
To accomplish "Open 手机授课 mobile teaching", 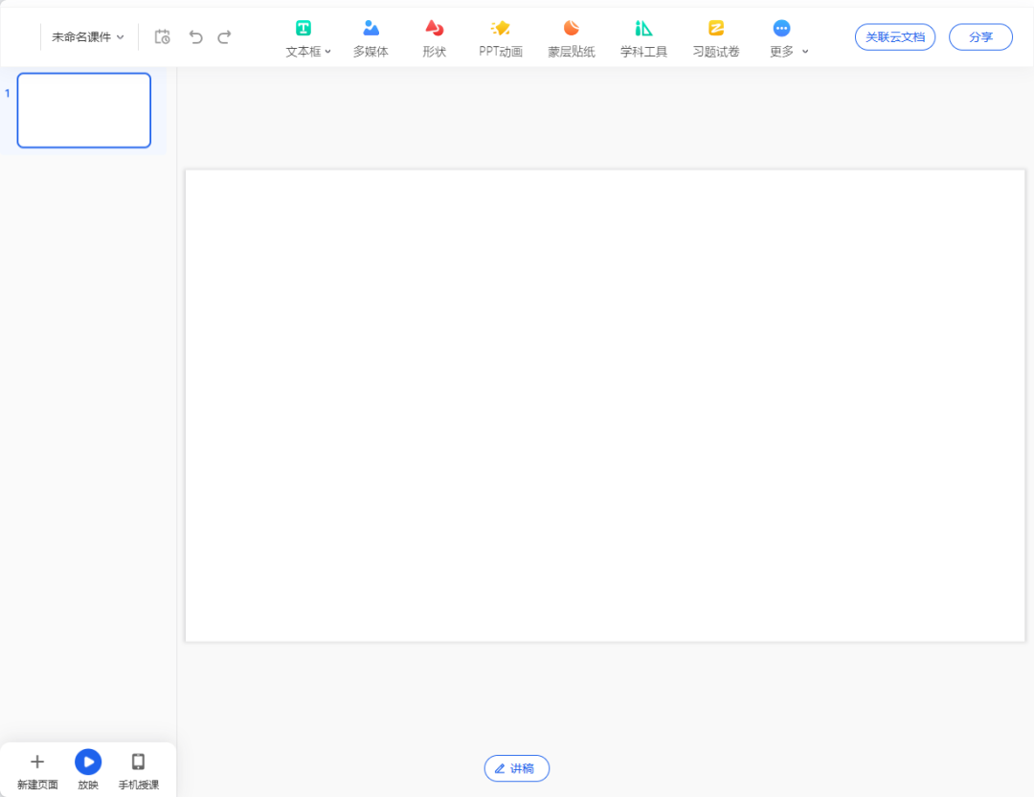I will point(138,769).
